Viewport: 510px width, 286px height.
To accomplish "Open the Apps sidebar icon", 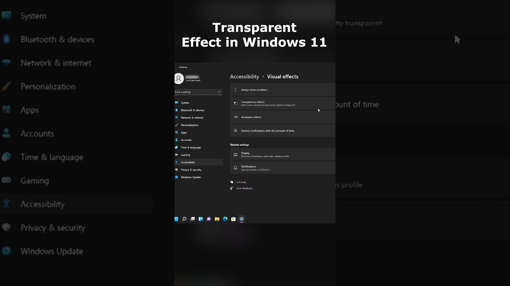I will 177,132.
